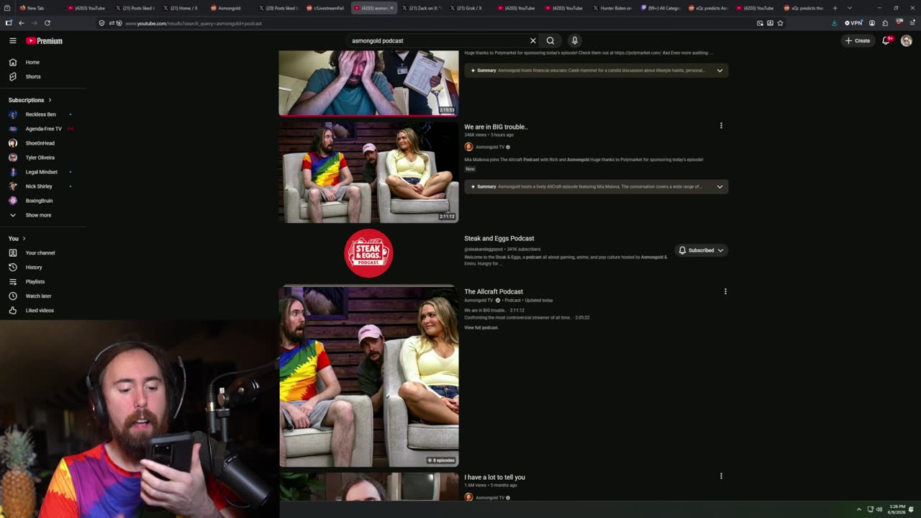Open the browser tab list dropdown
921x518 pixels.
tap(849, 8)
